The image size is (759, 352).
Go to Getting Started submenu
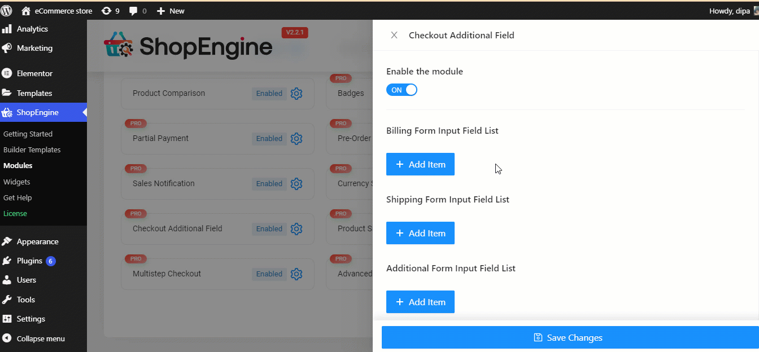(x=28, y=134)
